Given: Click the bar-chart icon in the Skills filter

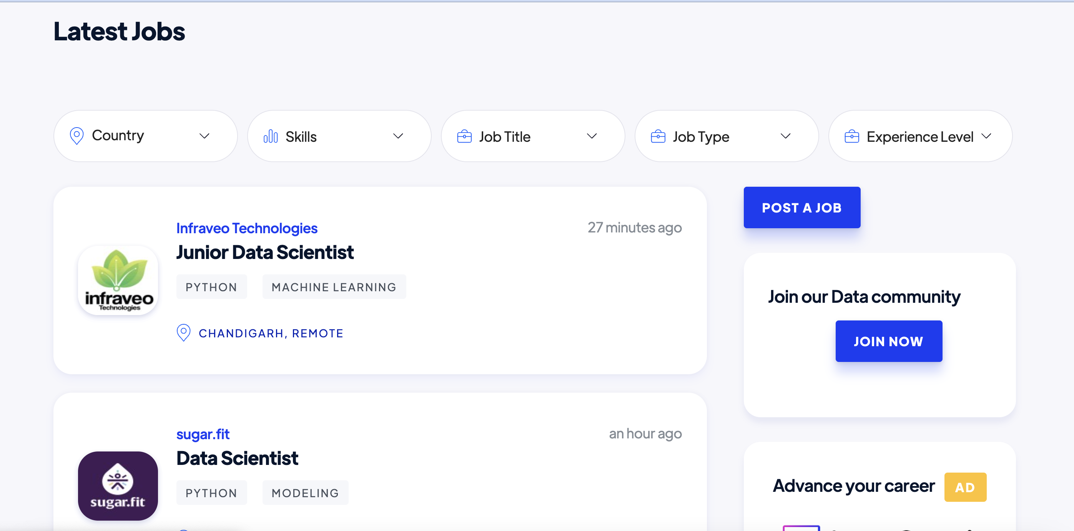Looking at the screenshot, I should point(271,136).
